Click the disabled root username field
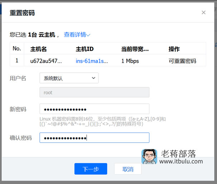 pos(94,92)
